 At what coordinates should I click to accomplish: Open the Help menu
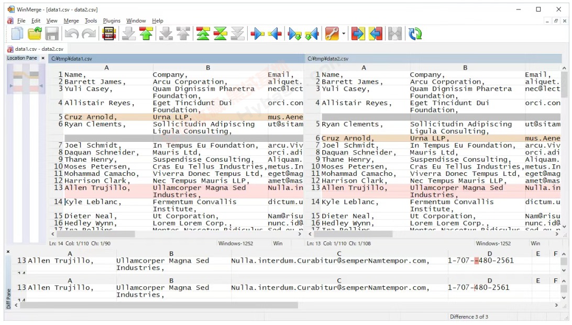pos(158,21)
